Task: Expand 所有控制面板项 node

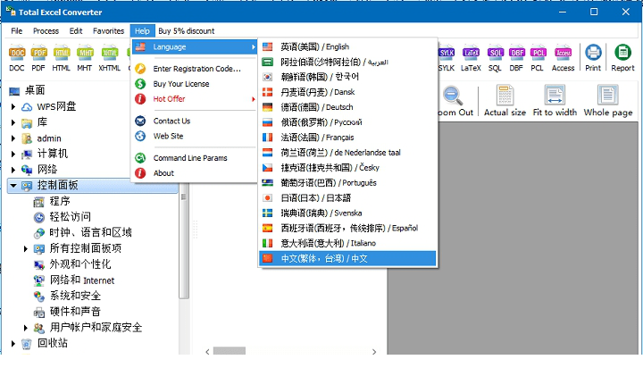Action: tap(25, 248)
